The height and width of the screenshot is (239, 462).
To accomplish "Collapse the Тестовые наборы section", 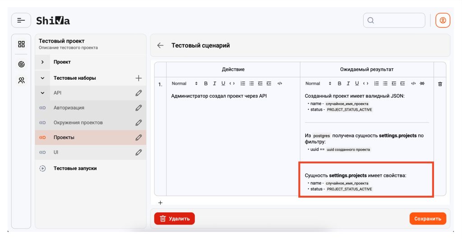I will tap(42, 78).
